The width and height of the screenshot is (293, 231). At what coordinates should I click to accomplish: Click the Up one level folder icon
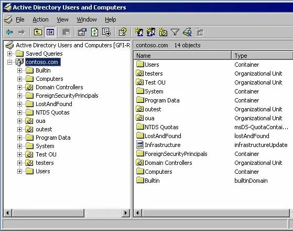[38, 32]
